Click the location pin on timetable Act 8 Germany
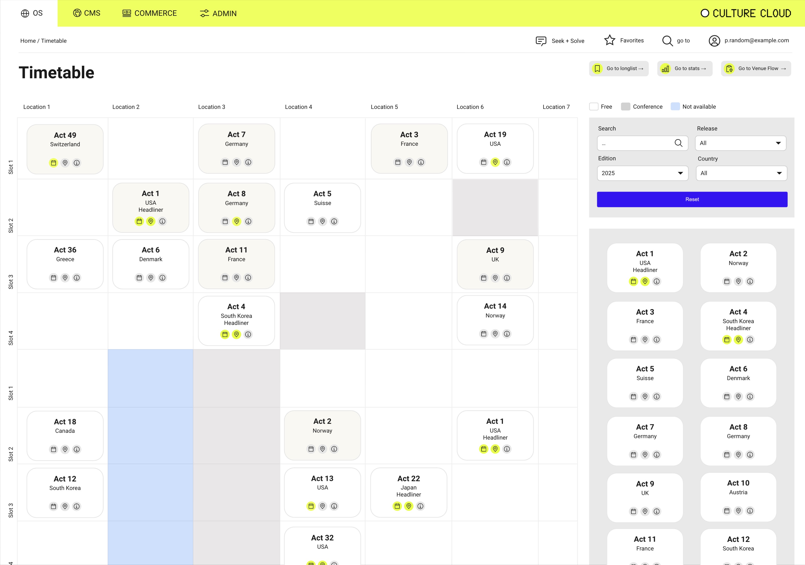805x565 pixels. click(237, 221)
